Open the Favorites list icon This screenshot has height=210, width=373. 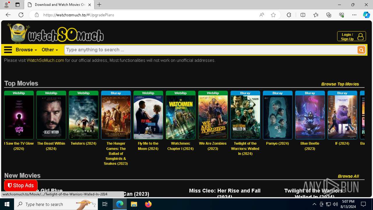pos(316,15)
